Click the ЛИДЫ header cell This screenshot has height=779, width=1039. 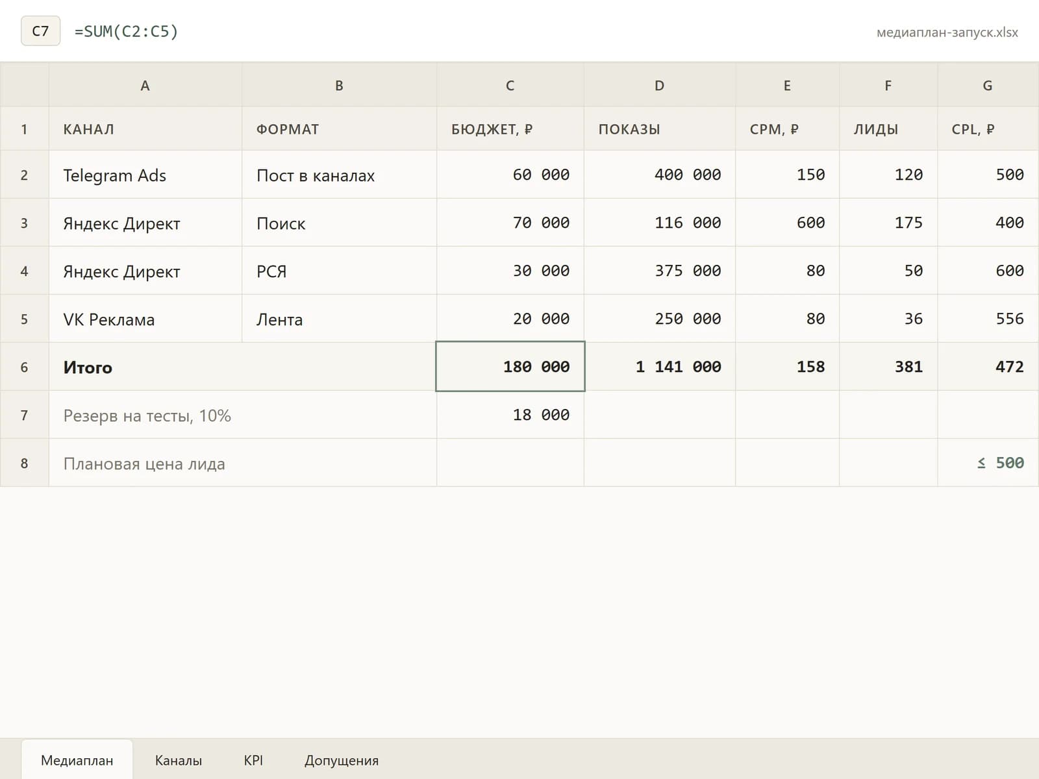pyautogui.click(x=888, y=129)
